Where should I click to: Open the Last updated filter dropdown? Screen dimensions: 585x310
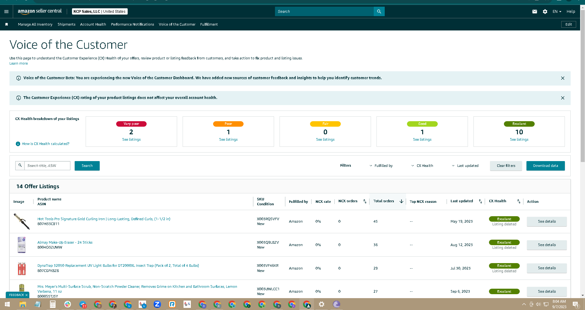point(465,166)
